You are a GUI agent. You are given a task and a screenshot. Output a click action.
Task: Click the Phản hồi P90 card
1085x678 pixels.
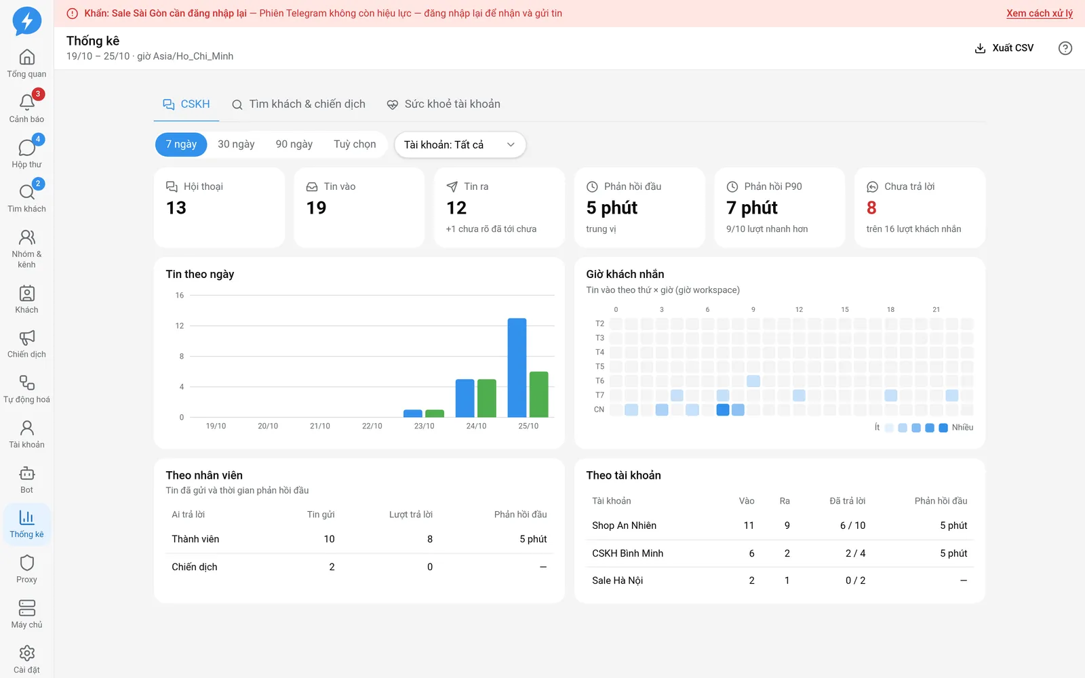pos(779,207)
